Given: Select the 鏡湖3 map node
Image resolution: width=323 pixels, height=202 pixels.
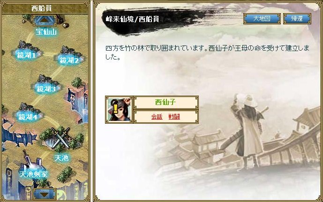Looking at the screenshot, I should 46,89.
